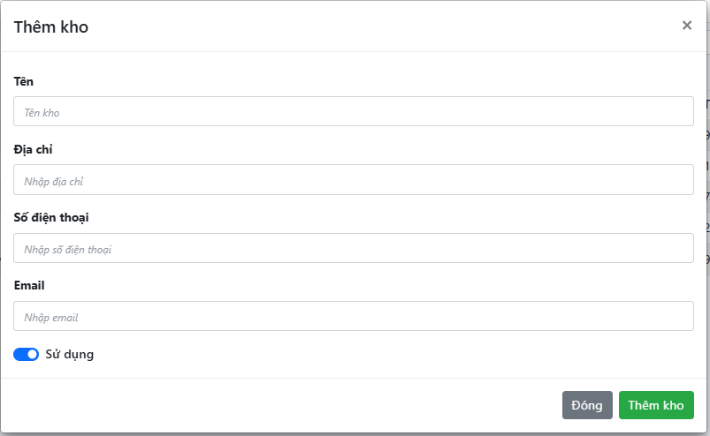Close the Thêm kho dialog with X
Viewport: 710px width, 436px height.
coord(686,26)
